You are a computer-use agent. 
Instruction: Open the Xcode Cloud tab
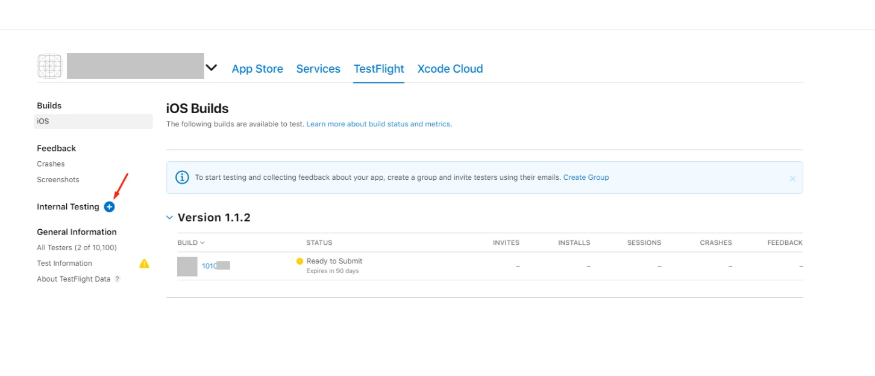coord(450,69)
